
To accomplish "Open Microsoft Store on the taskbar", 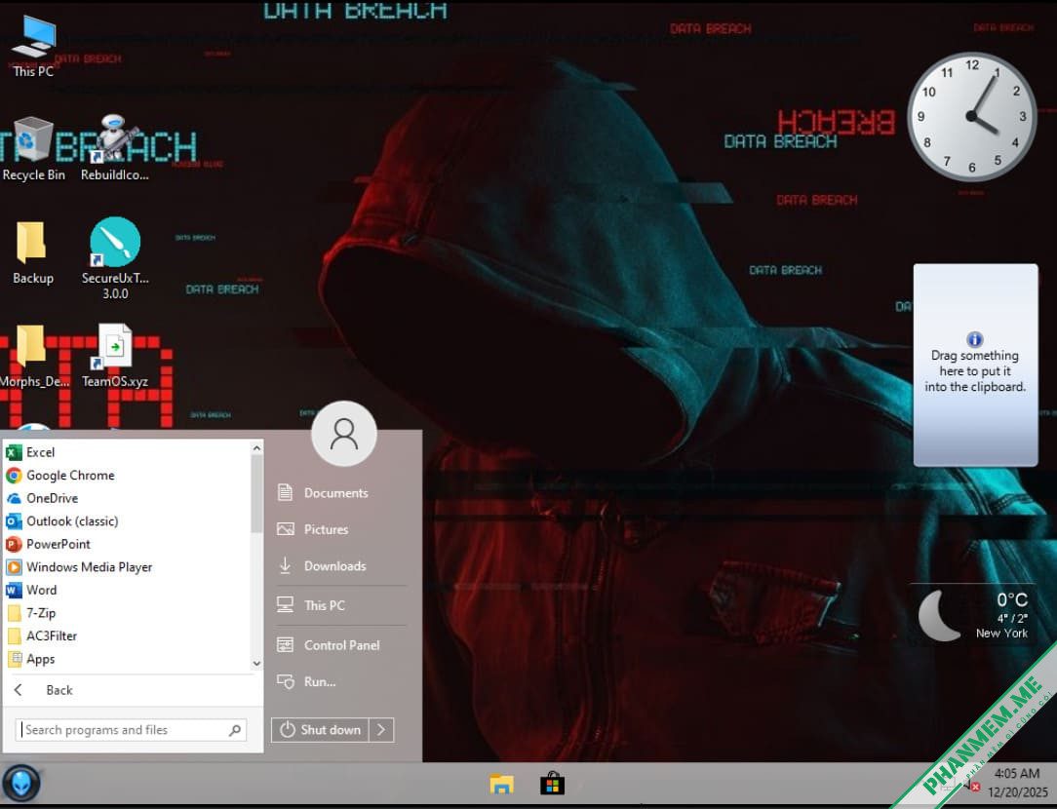I will pyautogui.click(x=552, y=784).
